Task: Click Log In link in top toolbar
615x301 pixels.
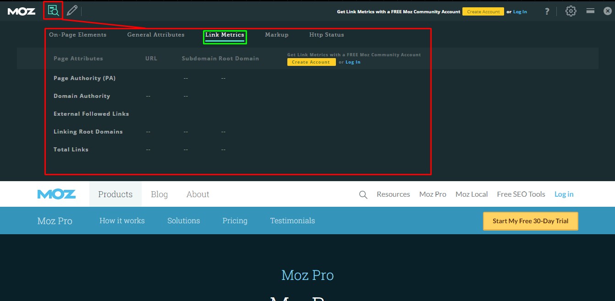Action: (520, 12)
